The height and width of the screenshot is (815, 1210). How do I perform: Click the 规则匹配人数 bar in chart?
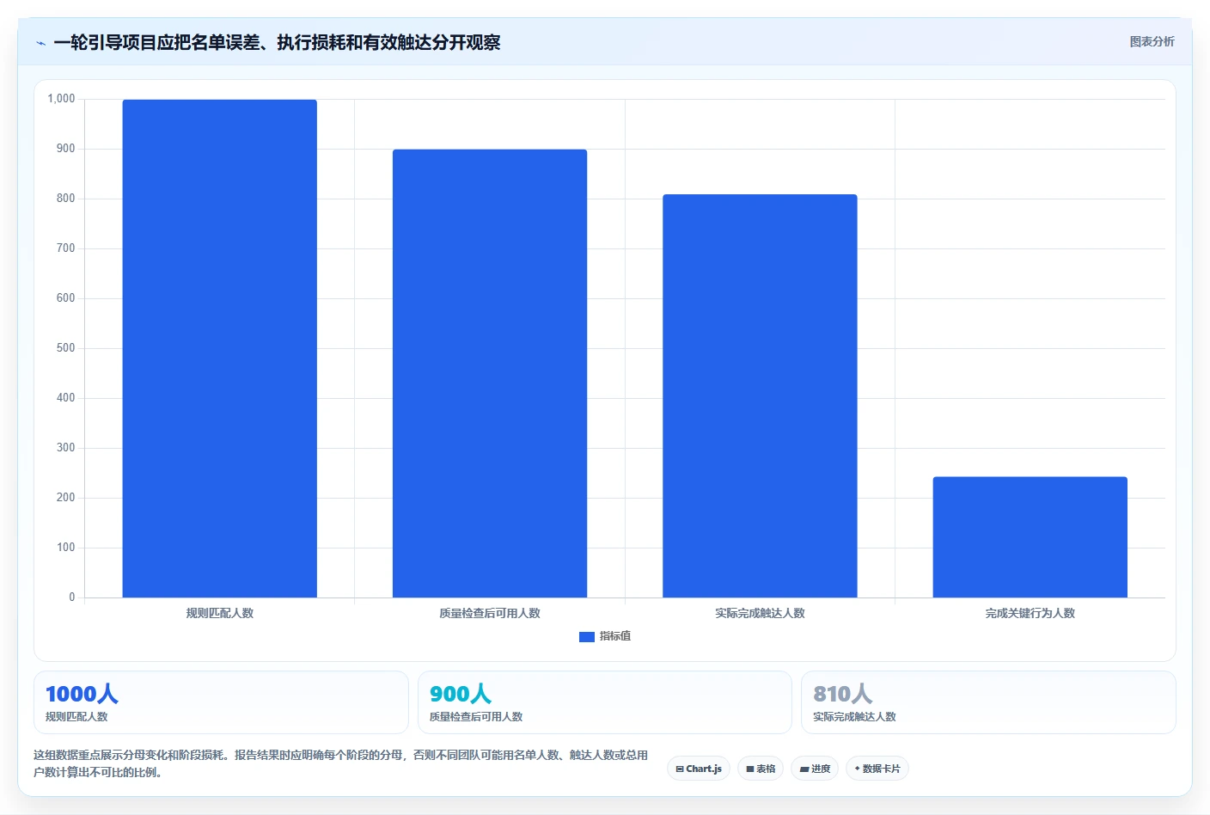pyautogui.click(x=220, y=348)
